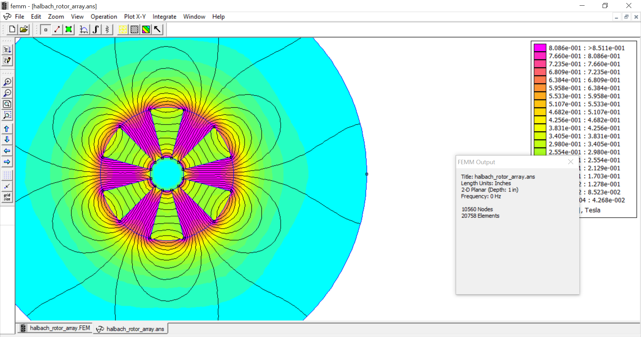Open the Help menu
The height and width of the screenshot is (337, 641).
(x=218, y=17)
